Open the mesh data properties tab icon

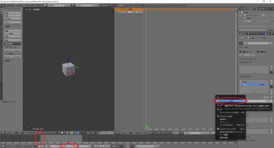[x=266, y=34]
